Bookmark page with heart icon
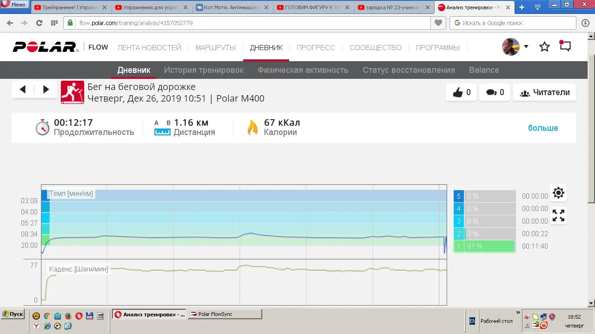595x334 pixels. point(438,23)
